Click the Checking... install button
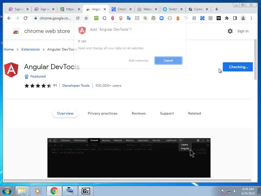 tap(238, 67)
